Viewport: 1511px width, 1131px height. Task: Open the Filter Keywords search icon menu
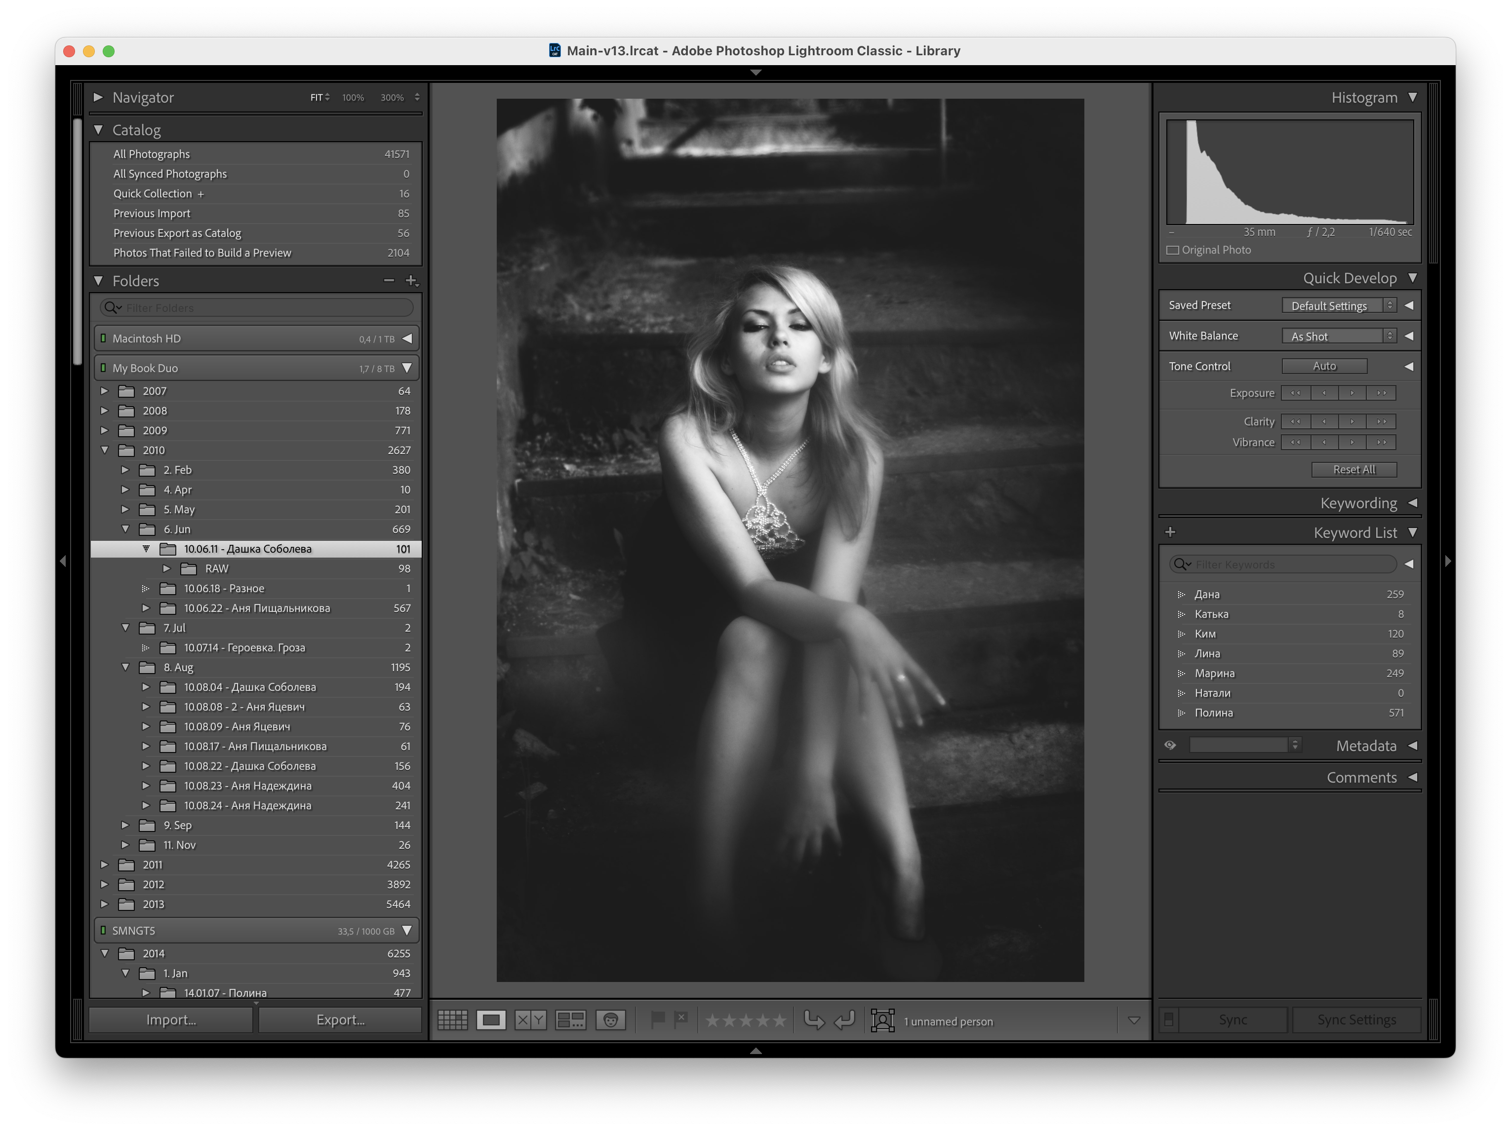coord(1183,565)
